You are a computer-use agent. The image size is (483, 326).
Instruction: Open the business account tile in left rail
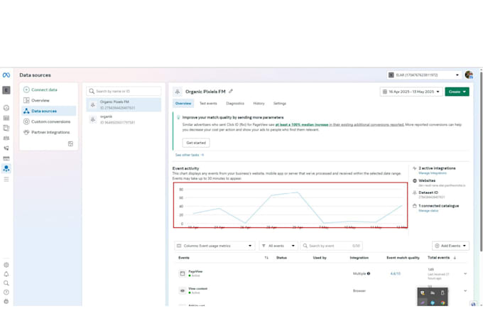[x=6, y=90]
